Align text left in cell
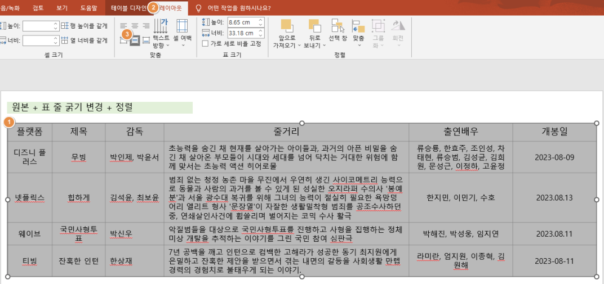 click(123, 26)
